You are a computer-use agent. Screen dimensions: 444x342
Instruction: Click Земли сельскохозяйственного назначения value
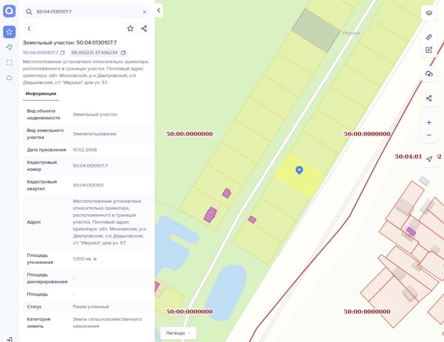(x=107, y=323)
